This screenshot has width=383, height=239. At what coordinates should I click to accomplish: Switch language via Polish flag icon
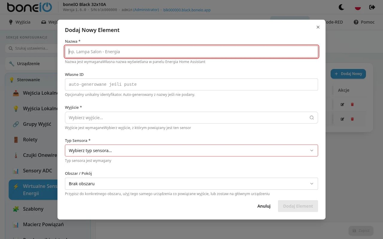click(x=358, y=7)
